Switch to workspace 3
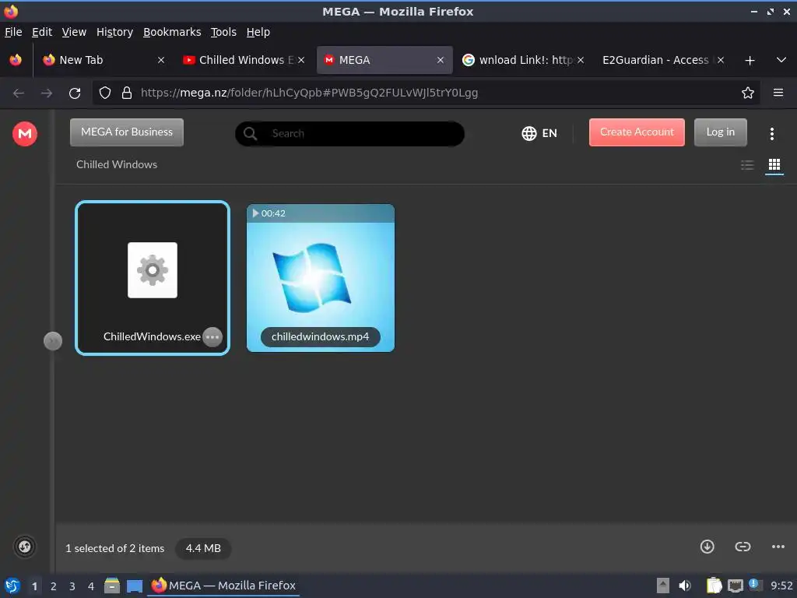Image resolution: width=797 pixels, height=598 pixels. (72, 586)
